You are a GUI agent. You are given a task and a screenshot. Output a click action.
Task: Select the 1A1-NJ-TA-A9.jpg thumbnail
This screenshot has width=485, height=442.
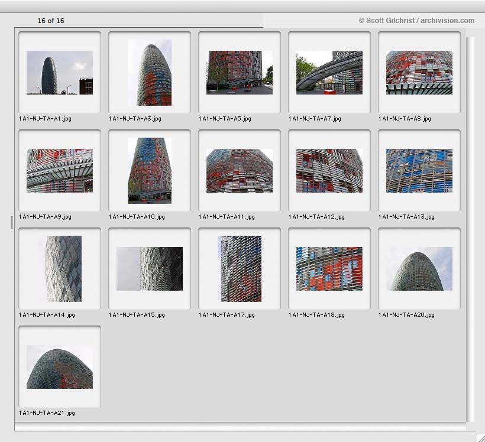coord(60,171)
